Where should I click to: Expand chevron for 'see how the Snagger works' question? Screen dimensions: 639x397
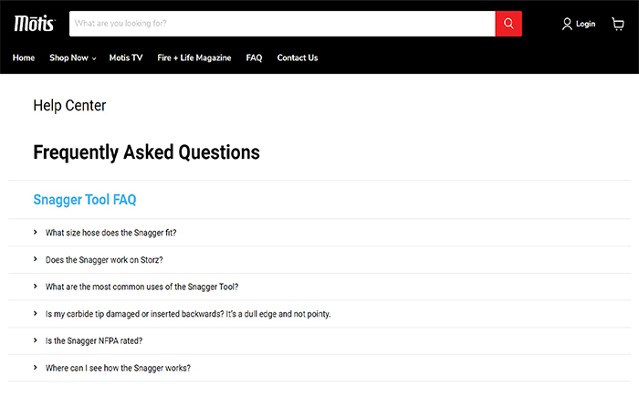click(x=36, y=368)
